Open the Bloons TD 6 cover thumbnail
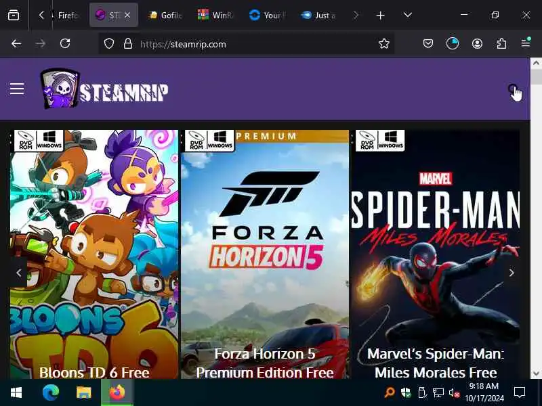This screenshot has height=406, width=542. [x=94, y=254]
